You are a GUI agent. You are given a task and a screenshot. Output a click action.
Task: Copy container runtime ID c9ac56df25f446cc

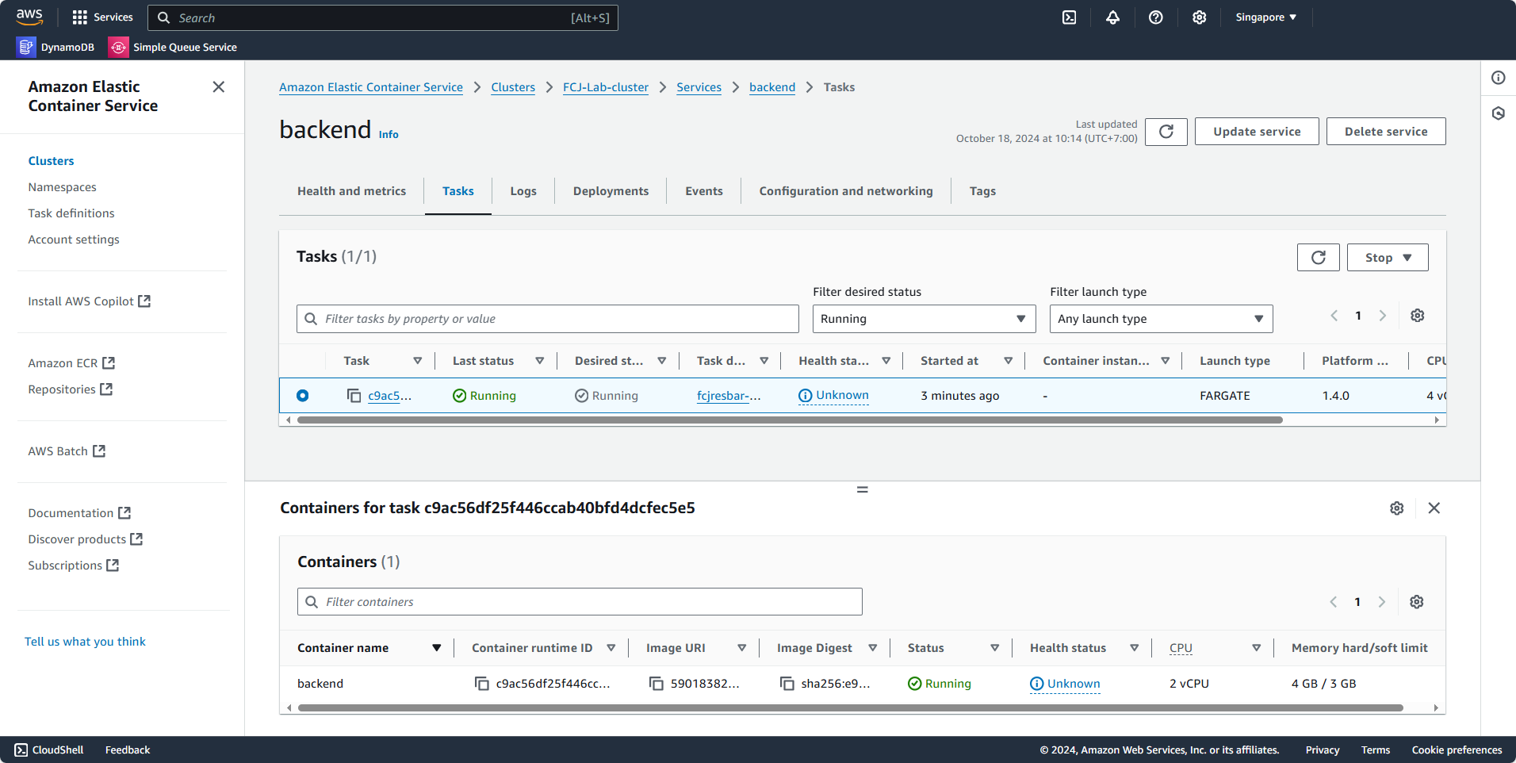click(x=482, y=683)
